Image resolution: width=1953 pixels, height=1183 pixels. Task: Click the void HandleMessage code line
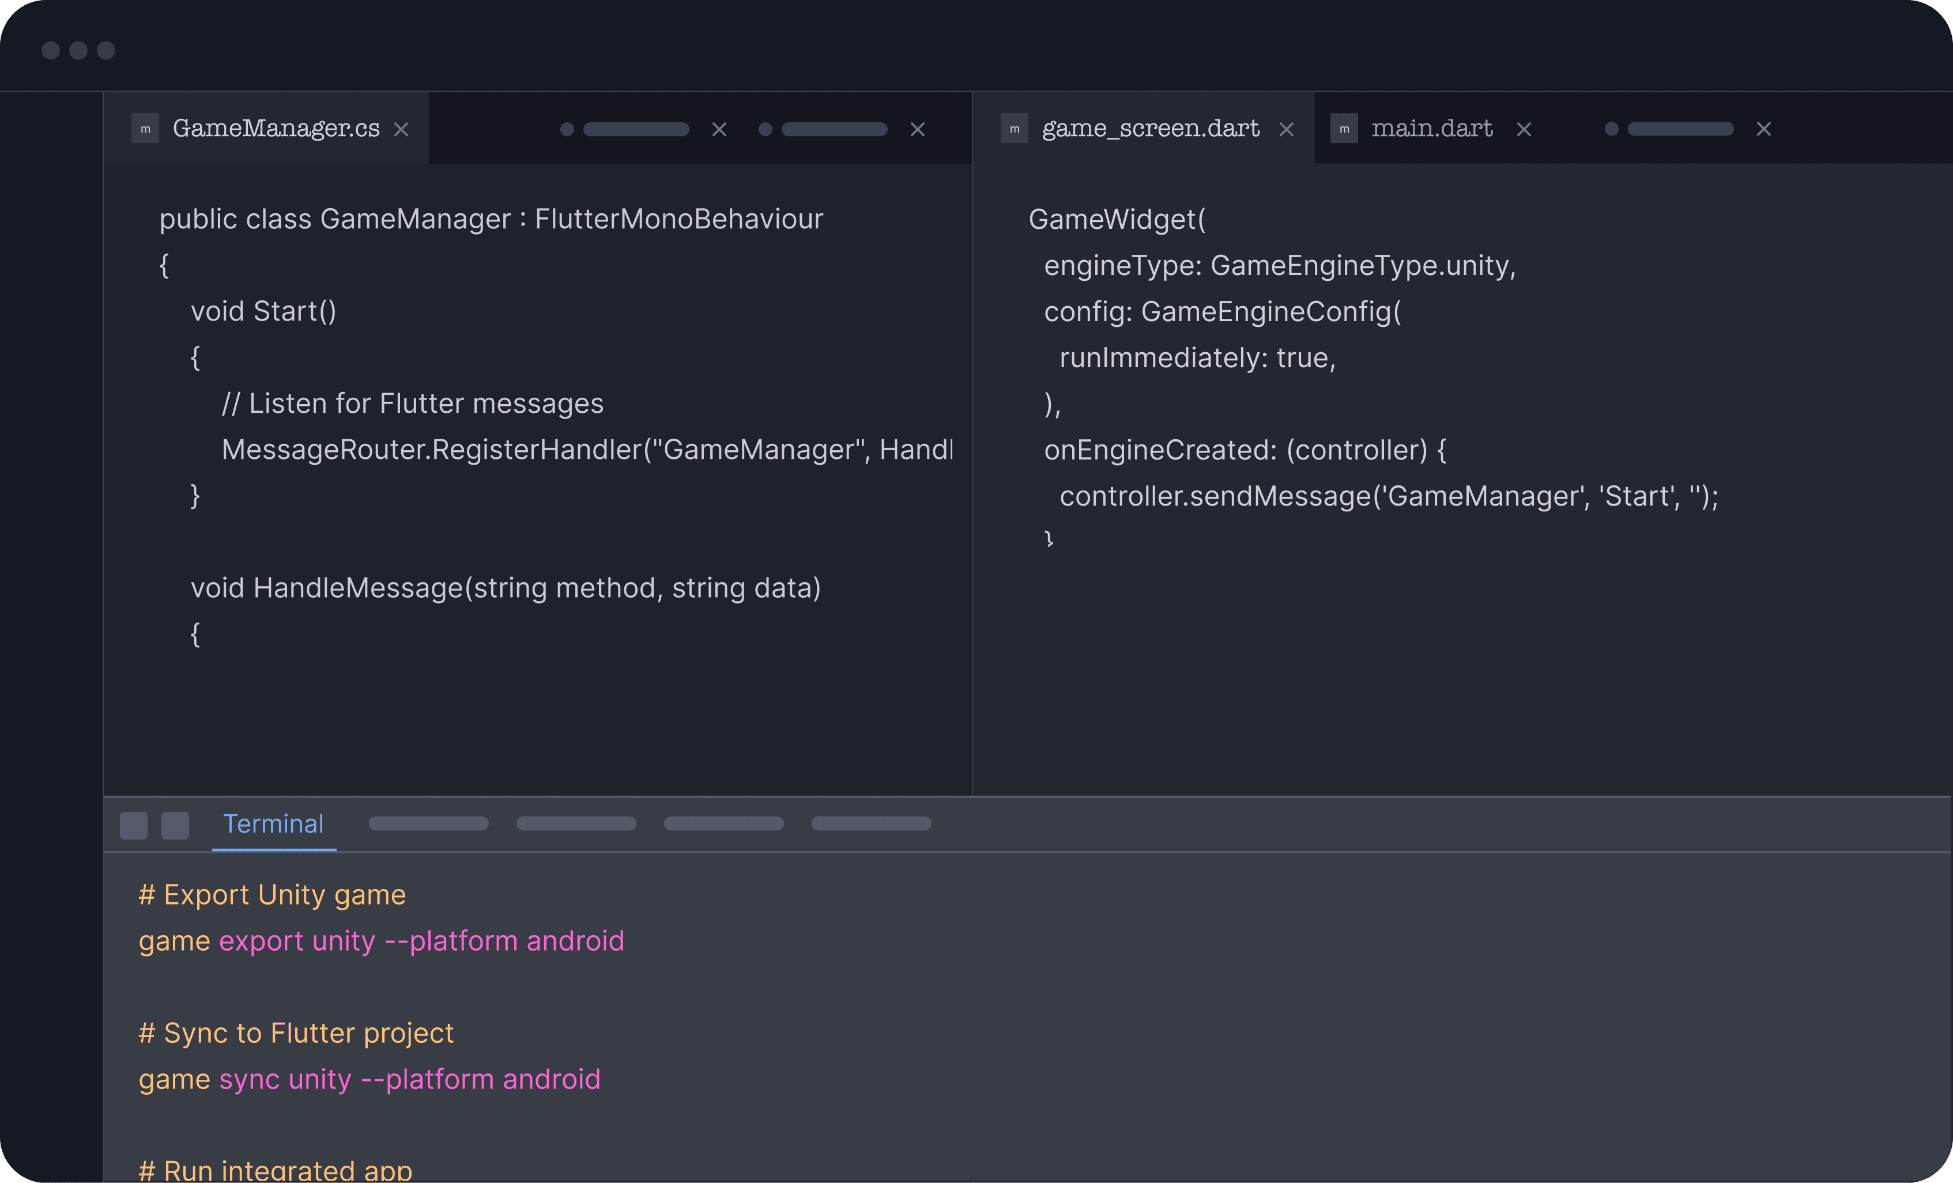point(506,588)
